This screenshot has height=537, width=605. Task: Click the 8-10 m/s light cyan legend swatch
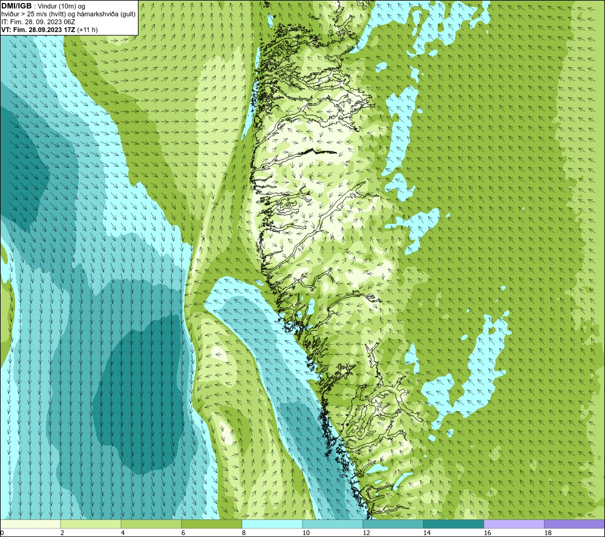[272, 524]
